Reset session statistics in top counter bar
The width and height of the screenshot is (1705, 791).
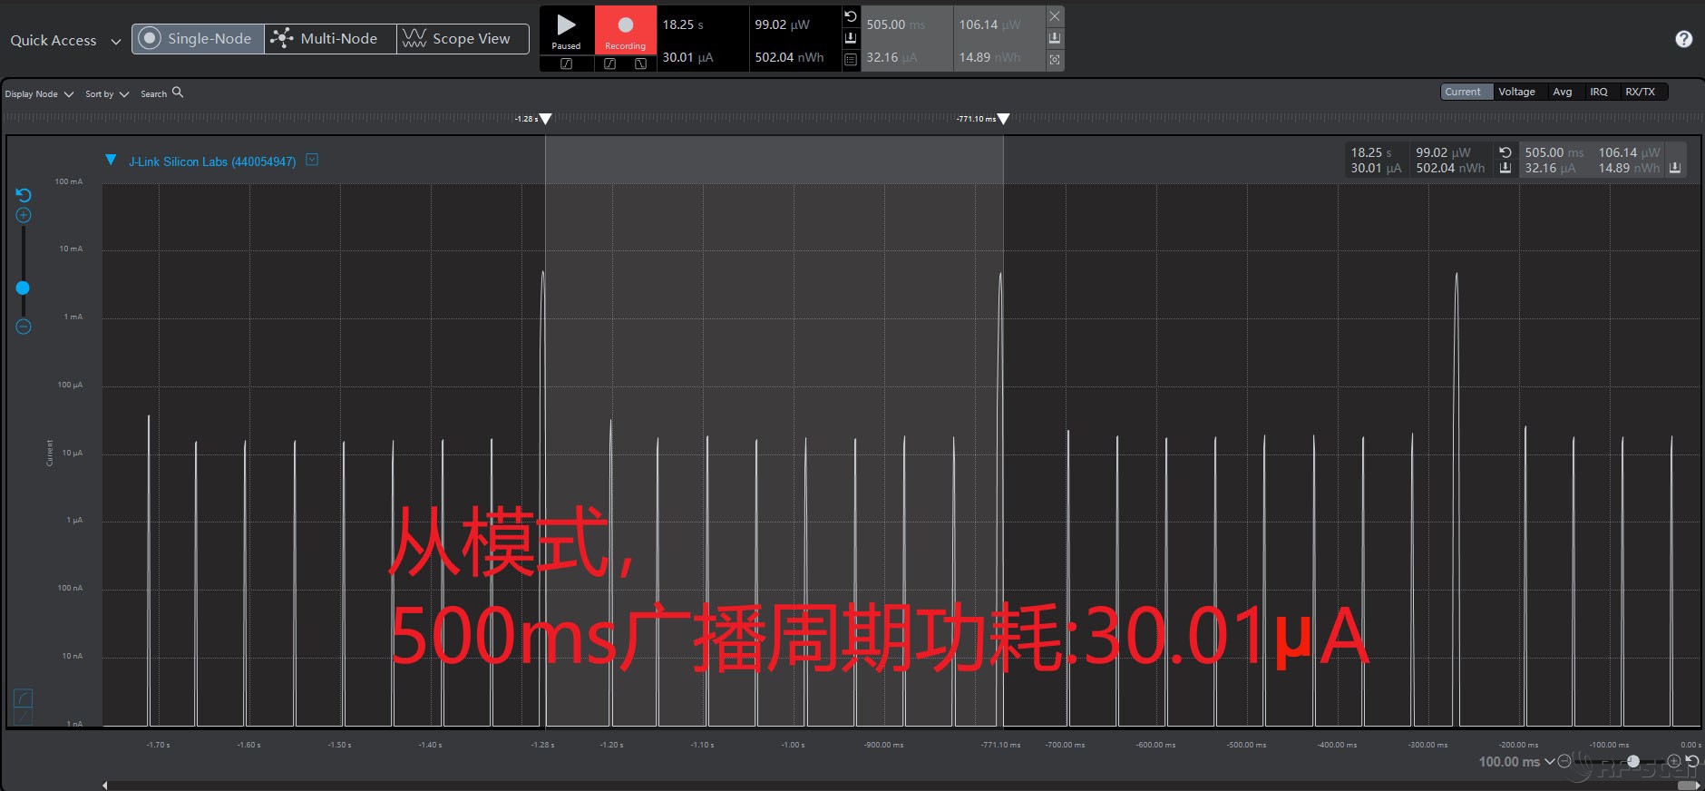(x=851, y=16)
